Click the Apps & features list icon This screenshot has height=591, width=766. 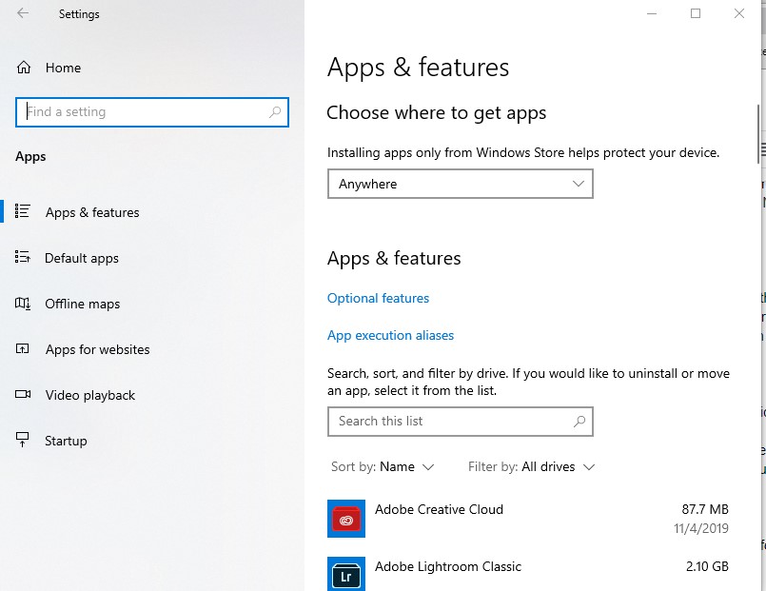[x=23, y=211]
